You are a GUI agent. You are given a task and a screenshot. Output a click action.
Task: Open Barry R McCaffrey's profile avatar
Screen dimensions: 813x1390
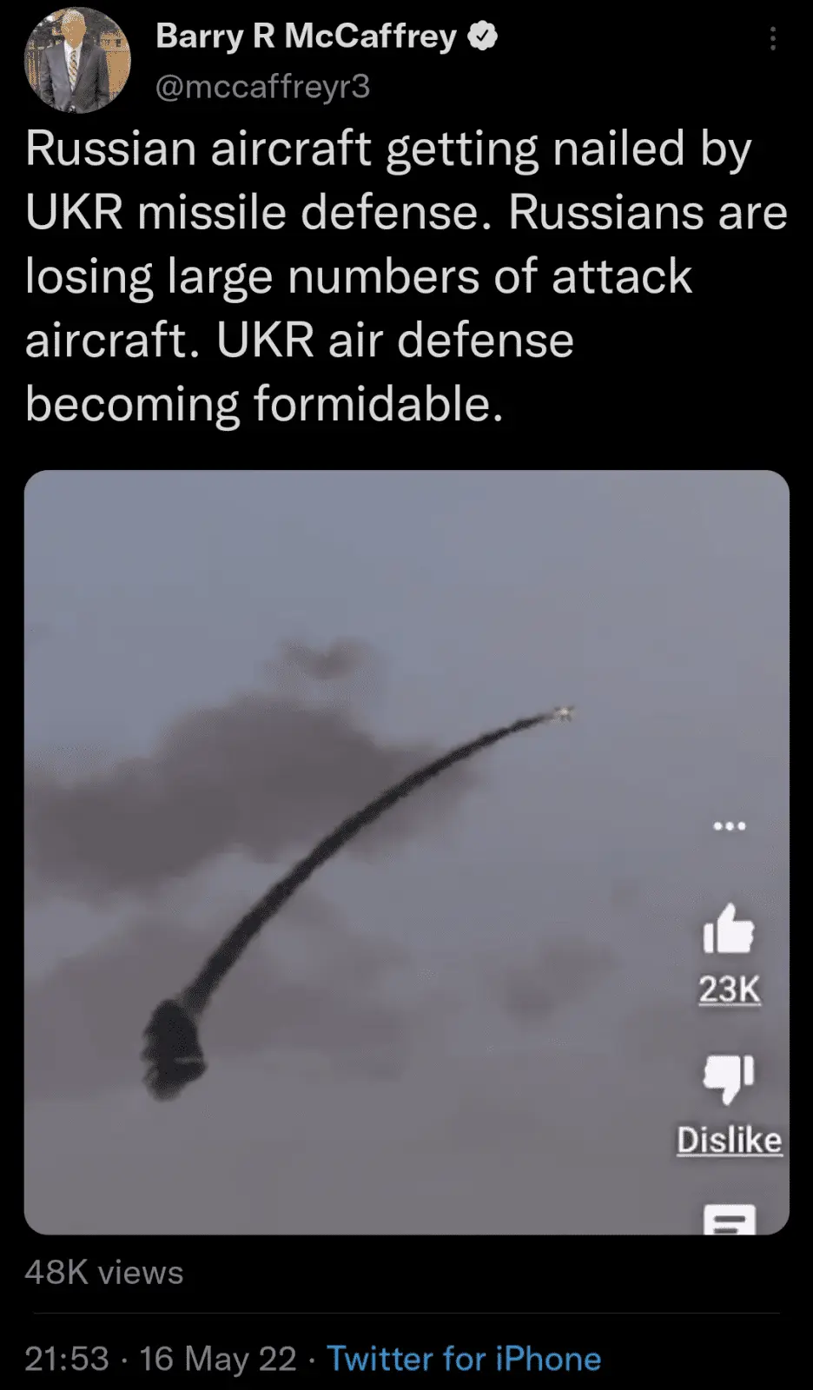[77, 61]
